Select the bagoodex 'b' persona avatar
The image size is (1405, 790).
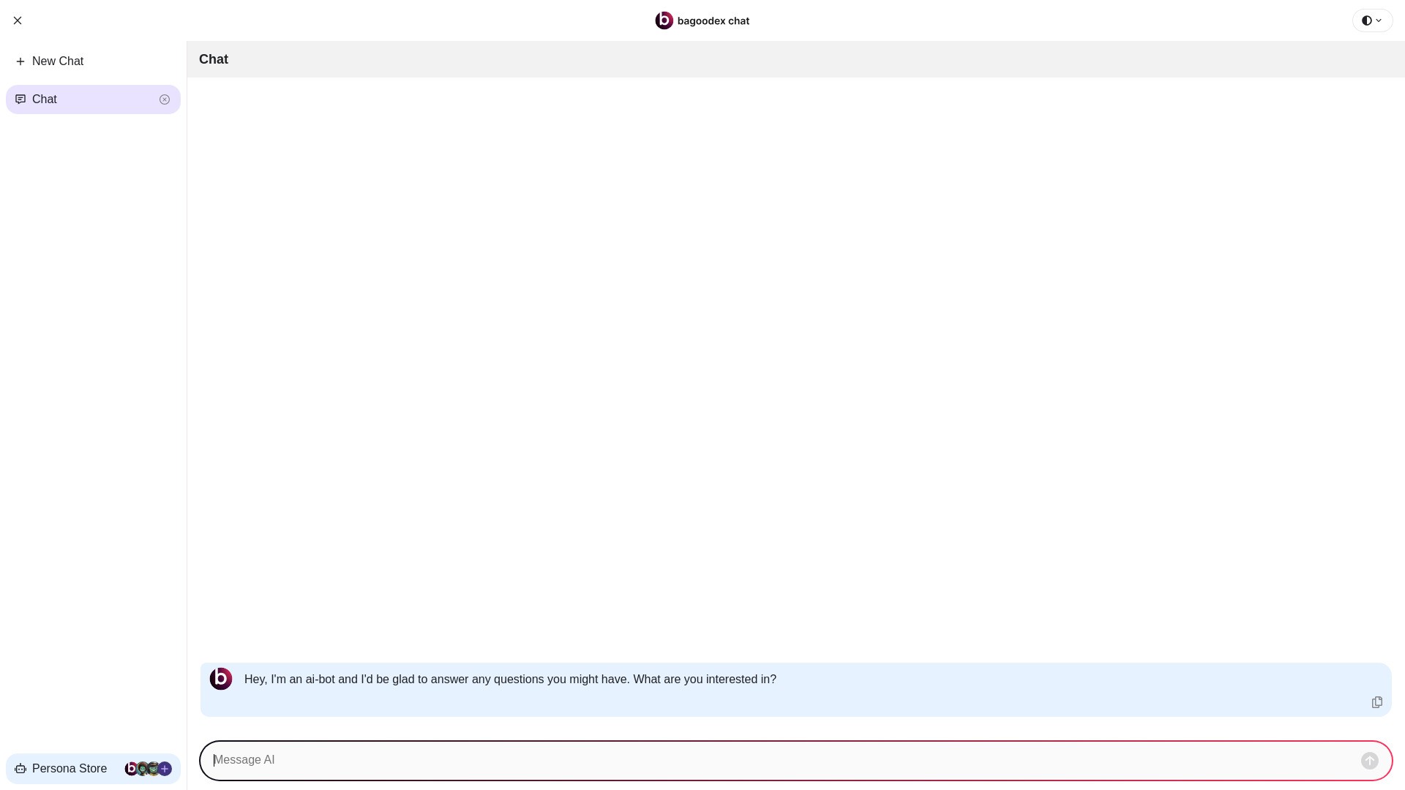click(x=131, y=769)
